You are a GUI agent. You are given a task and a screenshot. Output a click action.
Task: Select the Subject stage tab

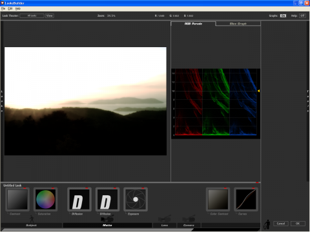32,225
